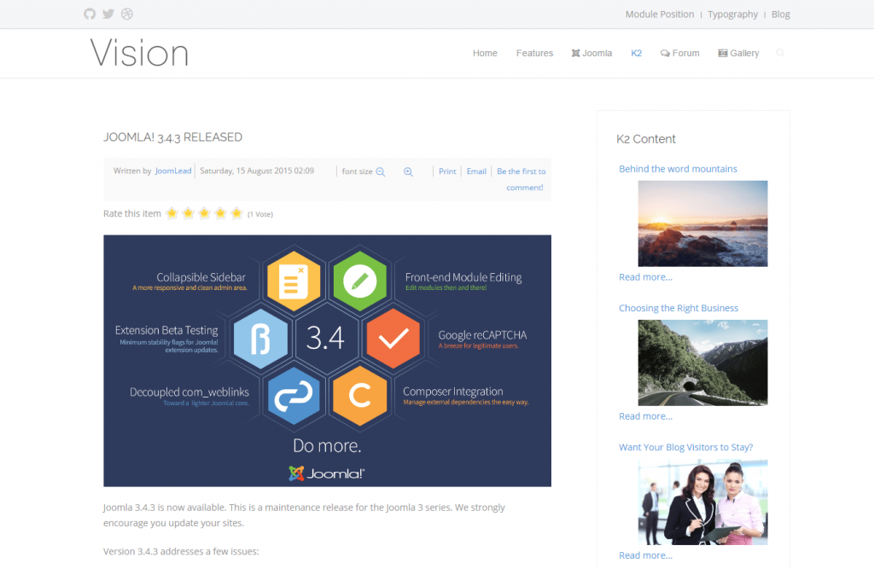The image size is (874, 569).
Task: Click the speech-bubble icon next to Forum
Action: coord(664,53)
